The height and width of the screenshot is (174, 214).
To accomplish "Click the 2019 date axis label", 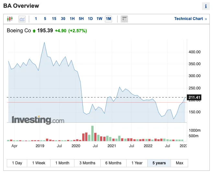I will click(x=40, y=146).
